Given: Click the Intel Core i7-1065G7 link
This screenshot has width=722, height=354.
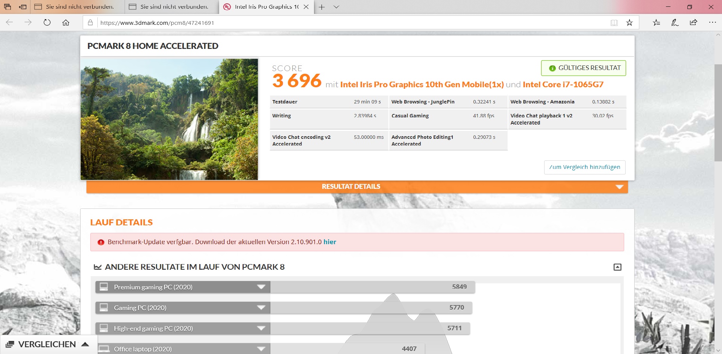Looking at the screenshot, I should tap(563, 85).
